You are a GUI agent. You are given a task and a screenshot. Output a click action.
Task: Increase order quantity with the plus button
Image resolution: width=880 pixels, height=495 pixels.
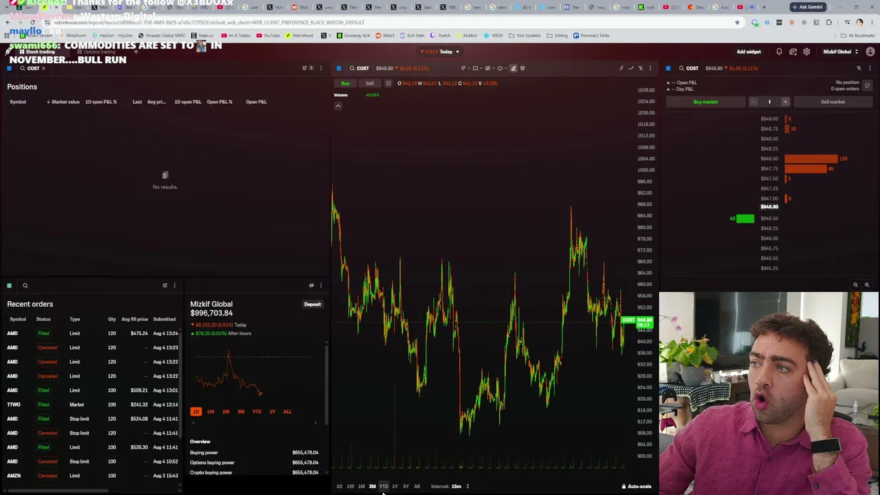click(785, 102)
